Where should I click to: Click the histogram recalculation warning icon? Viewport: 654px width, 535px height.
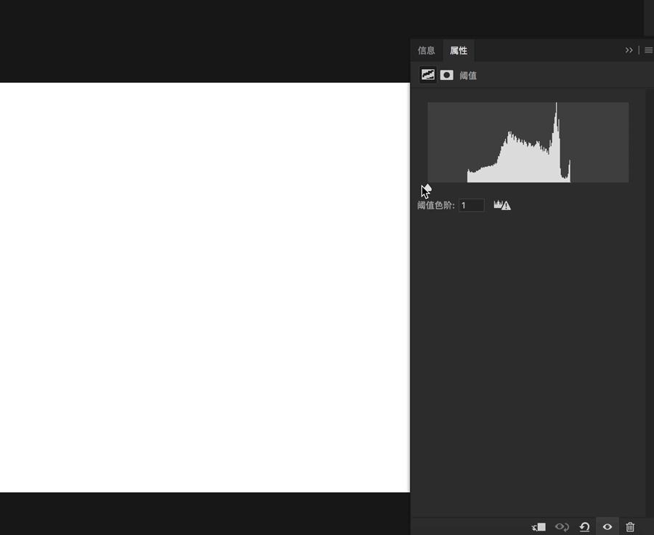click(x=502, y=206)
